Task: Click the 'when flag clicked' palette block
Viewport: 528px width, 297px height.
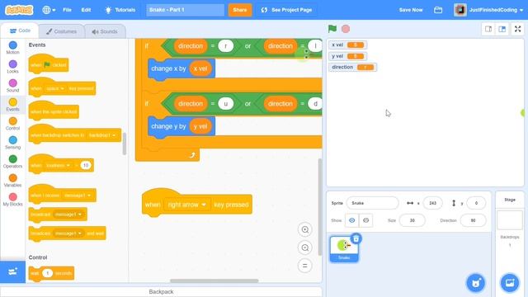Action: coord(49,64)
